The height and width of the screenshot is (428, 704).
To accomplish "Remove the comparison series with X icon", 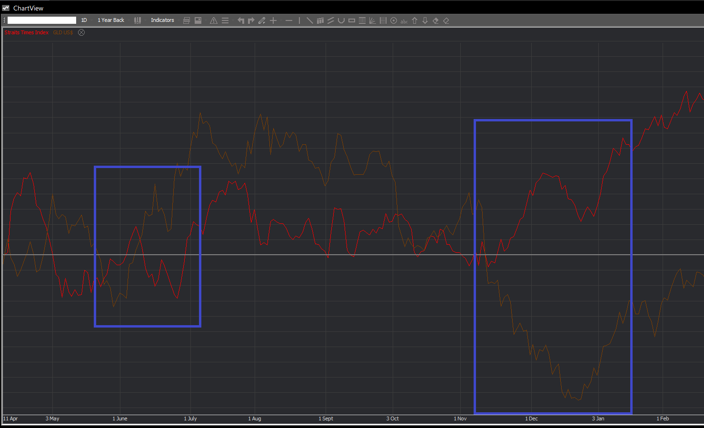I will coord(81,32).
